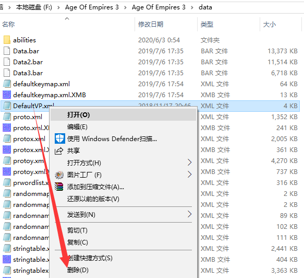
Task: Click the 文件夹 type cell
Action: click(x=210, y=40)
